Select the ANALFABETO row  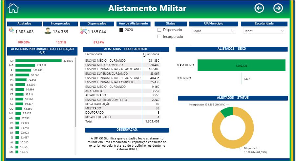point(122,91)
